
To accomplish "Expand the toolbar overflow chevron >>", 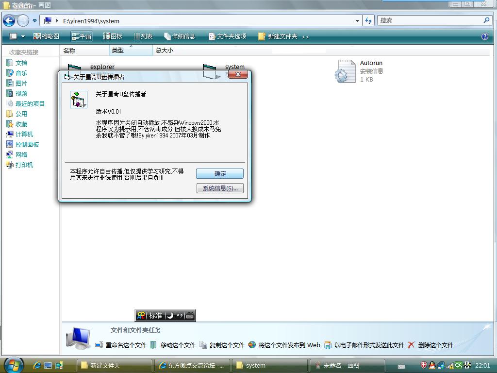I will (305, 37).
